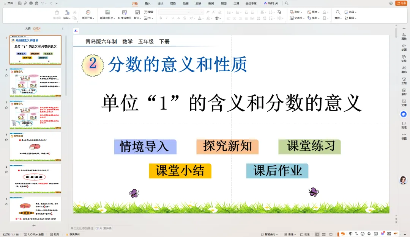The height and width of the screenshot is (237, 410).
Task: Toggle italic formatting
Action: 167,18
